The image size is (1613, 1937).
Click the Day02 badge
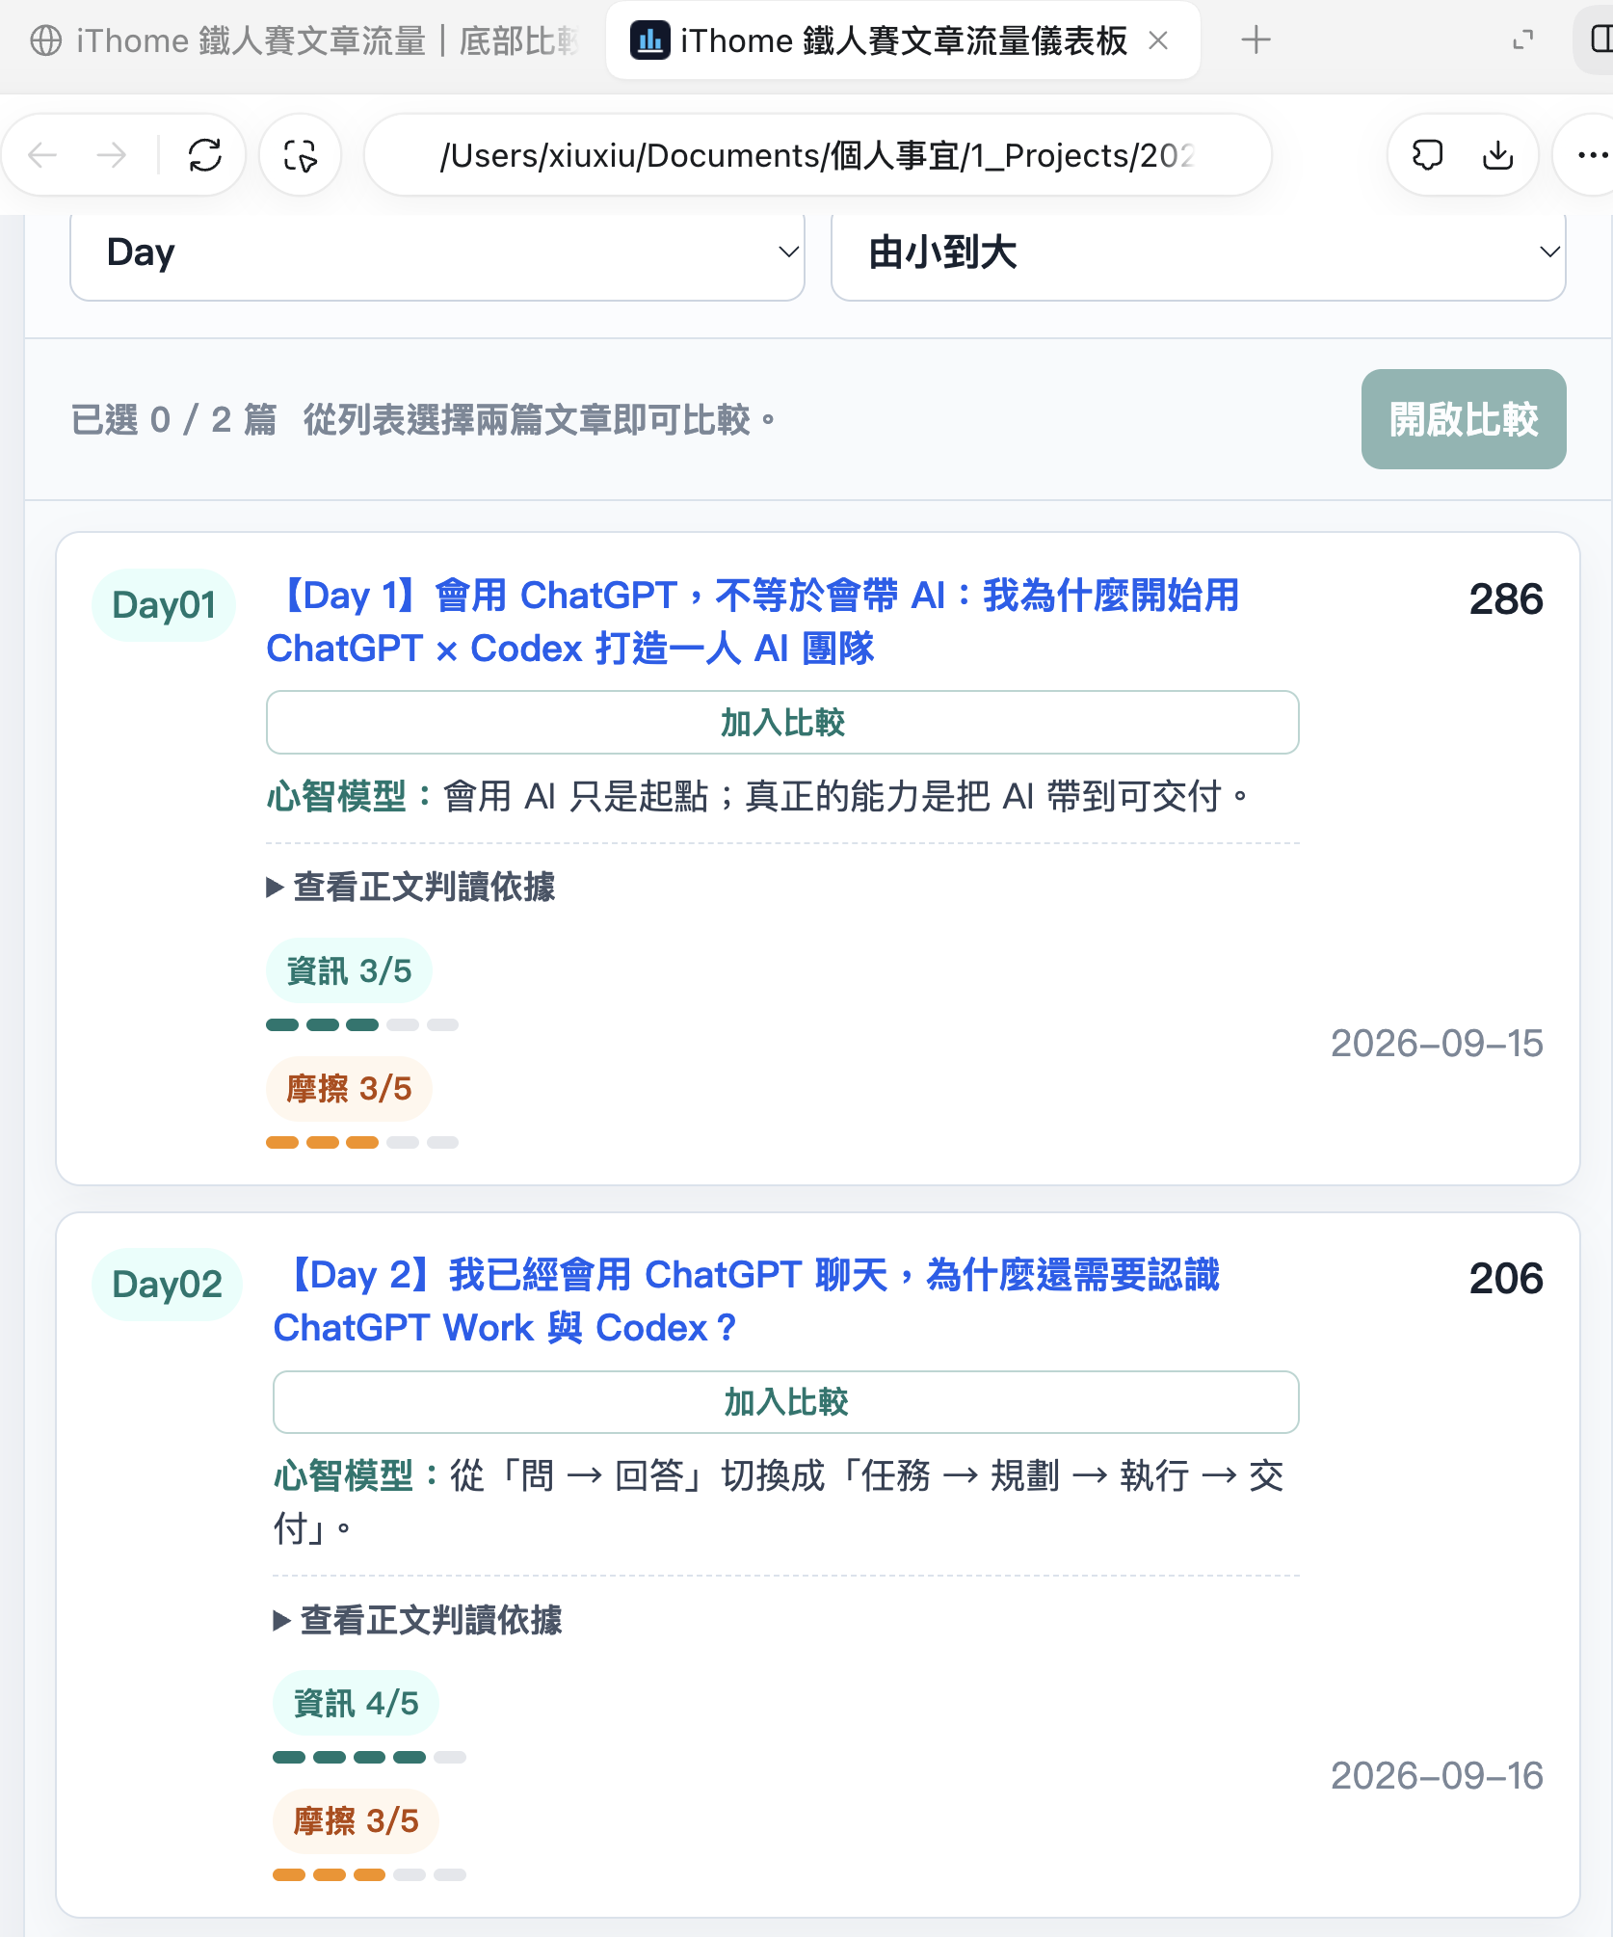pyautogui.click(x=167, y=1285)
